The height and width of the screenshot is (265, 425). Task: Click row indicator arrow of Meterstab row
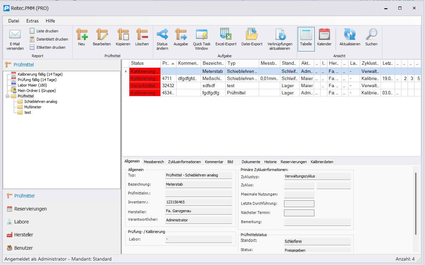(x=126, y=71)
